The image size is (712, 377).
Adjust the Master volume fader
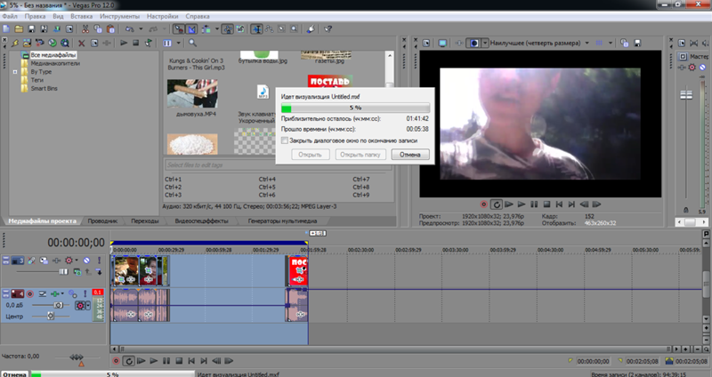coord(686,95)
